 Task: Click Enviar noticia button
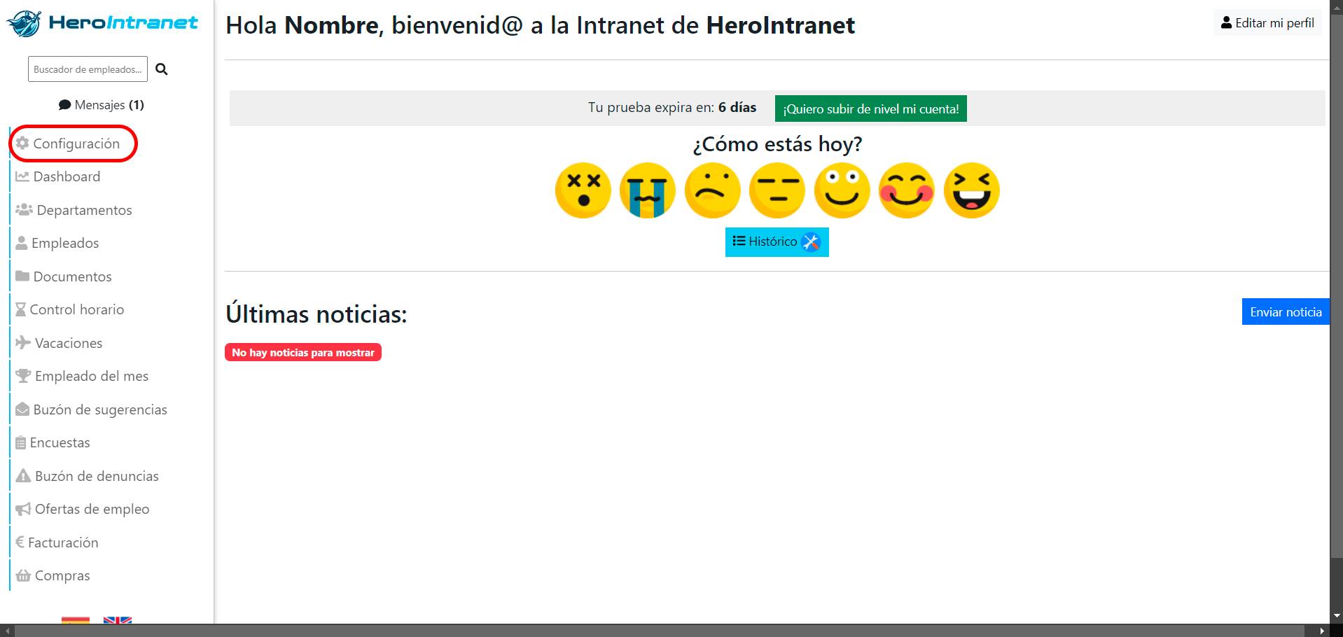(x=1286, y=311)
